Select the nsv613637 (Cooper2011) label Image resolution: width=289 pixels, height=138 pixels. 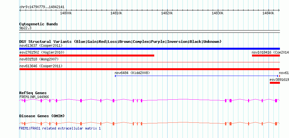pyautogui.click(x=41, y=45)
